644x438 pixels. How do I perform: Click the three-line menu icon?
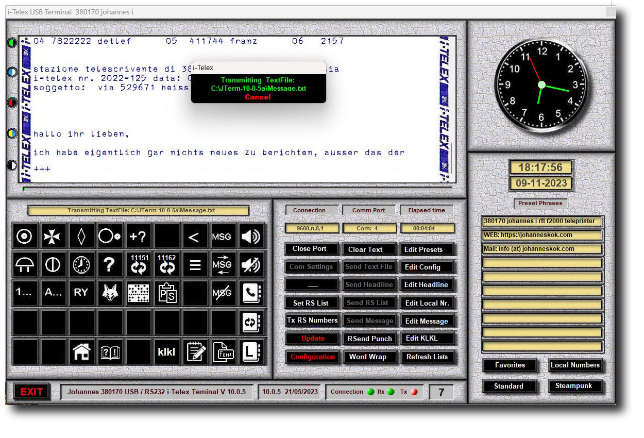point(194,265)
